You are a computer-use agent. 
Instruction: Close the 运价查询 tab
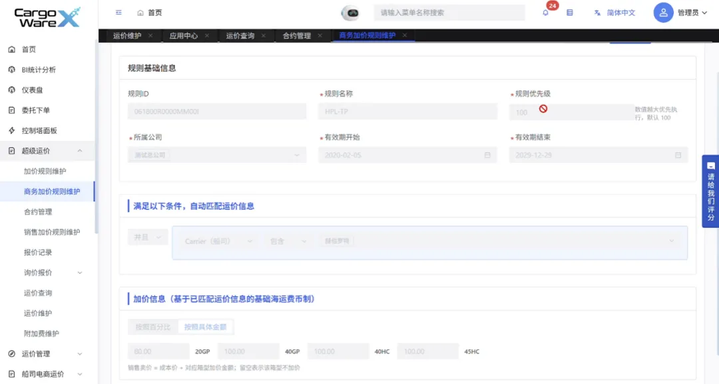click(263, 35)
